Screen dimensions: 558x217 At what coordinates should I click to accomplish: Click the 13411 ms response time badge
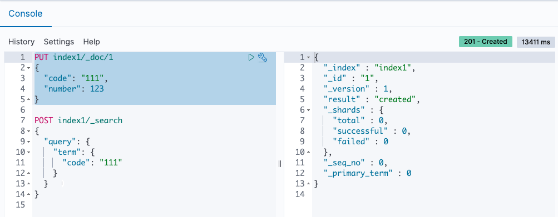[536, 42]
